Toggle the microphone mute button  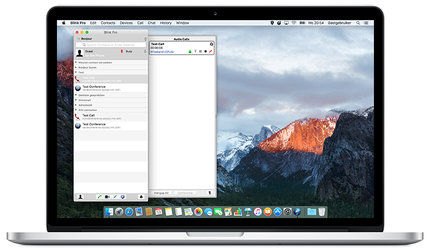(210, 193)
